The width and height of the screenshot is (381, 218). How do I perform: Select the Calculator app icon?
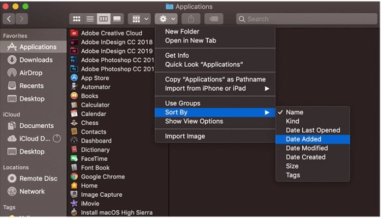74,105
